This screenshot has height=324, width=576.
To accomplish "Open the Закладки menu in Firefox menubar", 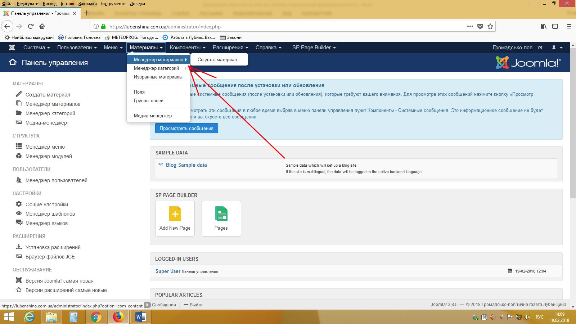I will click(x=87, y=4).
